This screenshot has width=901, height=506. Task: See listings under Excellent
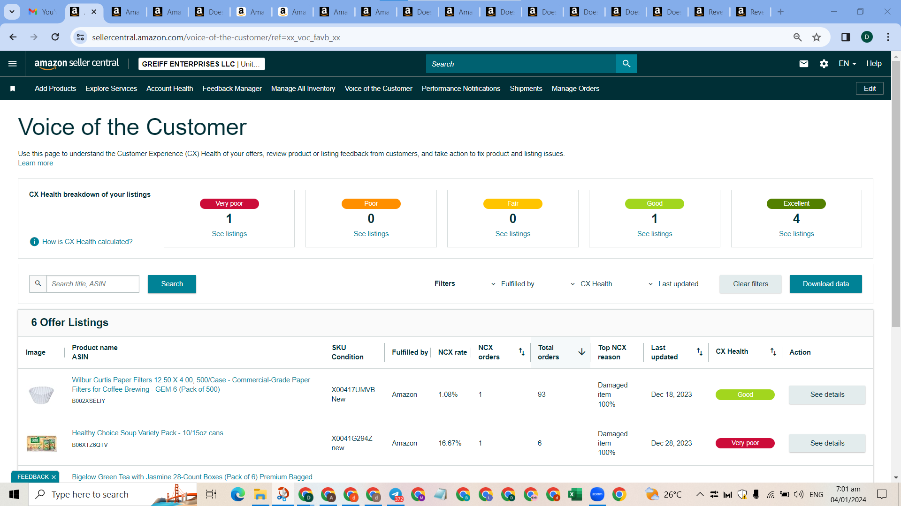tap(796, 234)
